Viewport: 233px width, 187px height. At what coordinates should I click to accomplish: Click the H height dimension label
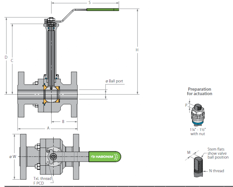tap(137, 50)
